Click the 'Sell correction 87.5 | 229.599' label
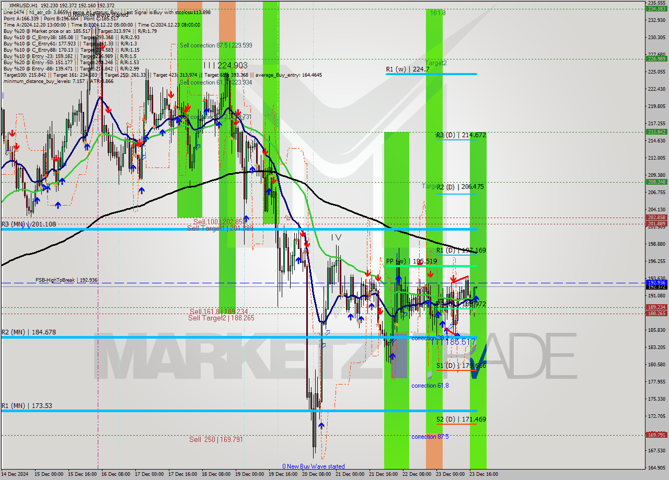Image resolution: width=669 pixels, height=480 pixels. pos(216,45)
